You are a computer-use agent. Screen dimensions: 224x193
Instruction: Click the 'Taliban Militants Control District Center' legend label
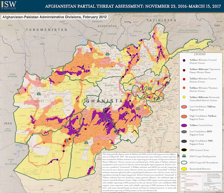coord(203,62)
